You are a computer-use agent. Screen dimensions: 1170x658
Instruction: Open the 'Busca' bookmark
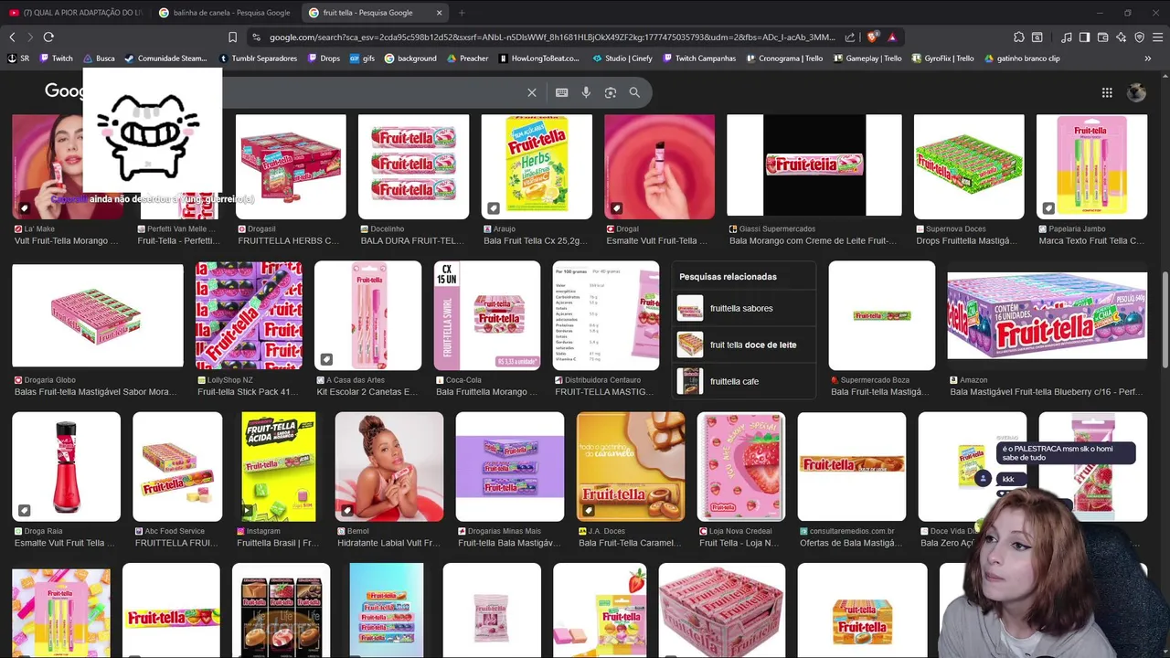[x=99, y=58]
